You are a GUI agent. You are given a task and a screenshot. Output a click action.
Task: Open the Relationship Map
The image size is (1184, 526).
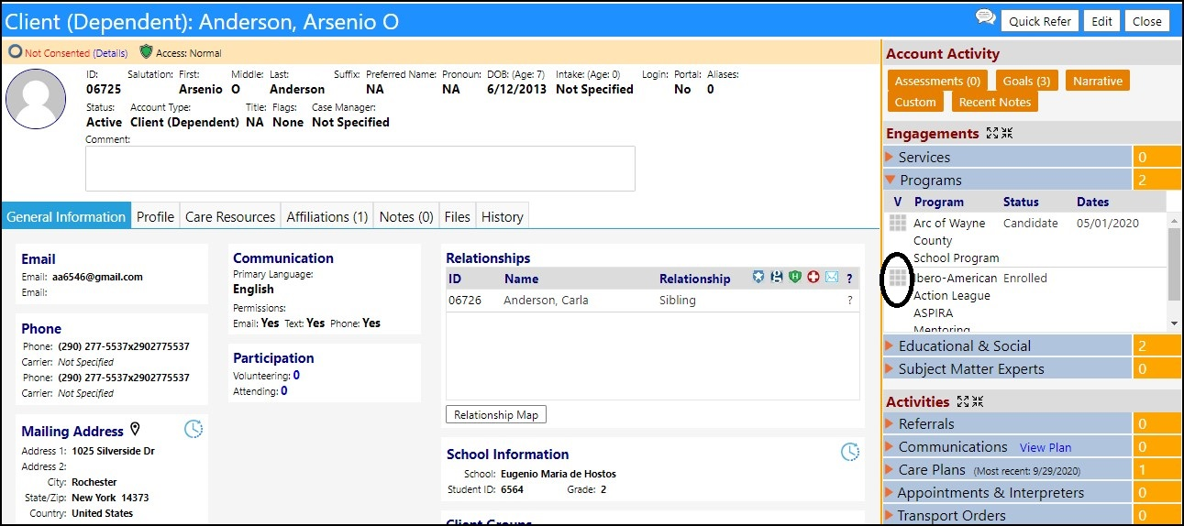click(496, 414)
